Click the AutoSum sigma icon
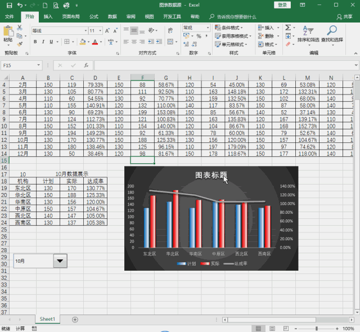Image resolution: width=360 pixels, height=332 pixels. [287, 28]
